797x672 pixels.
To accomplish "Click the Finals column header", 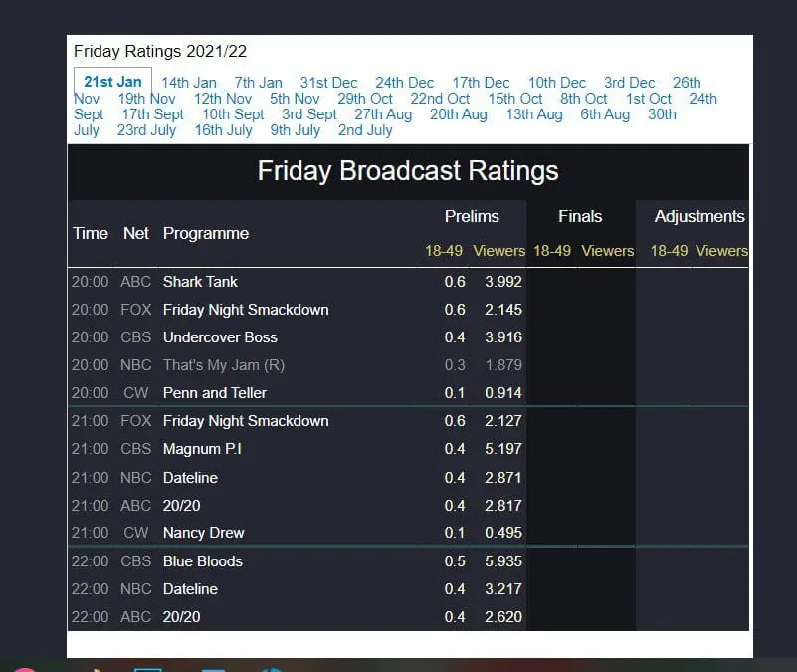I will pyautogui.click(x=580, y=216).
